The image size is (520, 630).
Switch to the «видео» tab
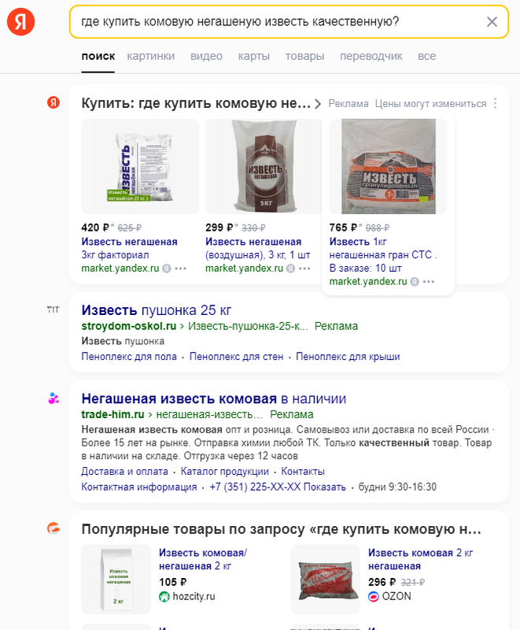click(x=206, y=56)
